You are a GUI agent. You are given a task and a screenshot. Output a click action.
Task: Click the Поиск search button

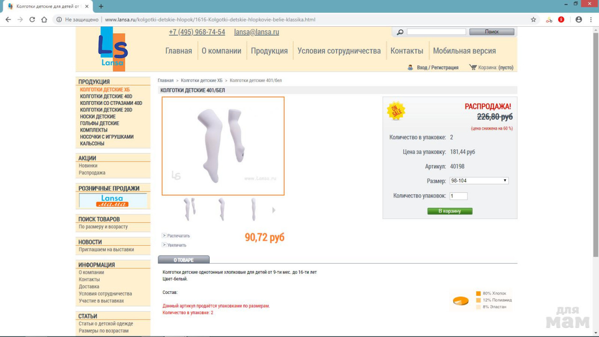click(491, 32)
